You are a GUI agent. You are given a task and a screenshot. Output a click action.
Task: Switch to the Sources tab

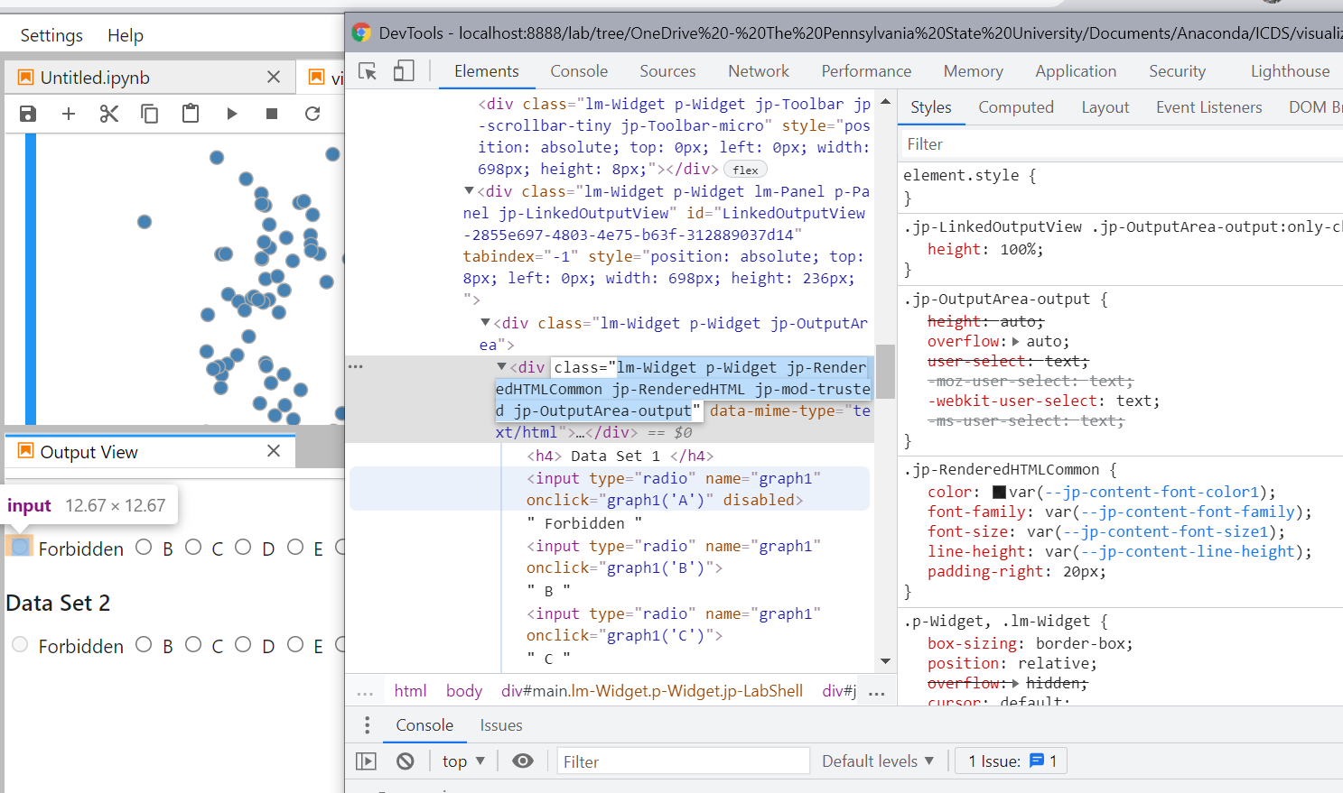(667, 71)
